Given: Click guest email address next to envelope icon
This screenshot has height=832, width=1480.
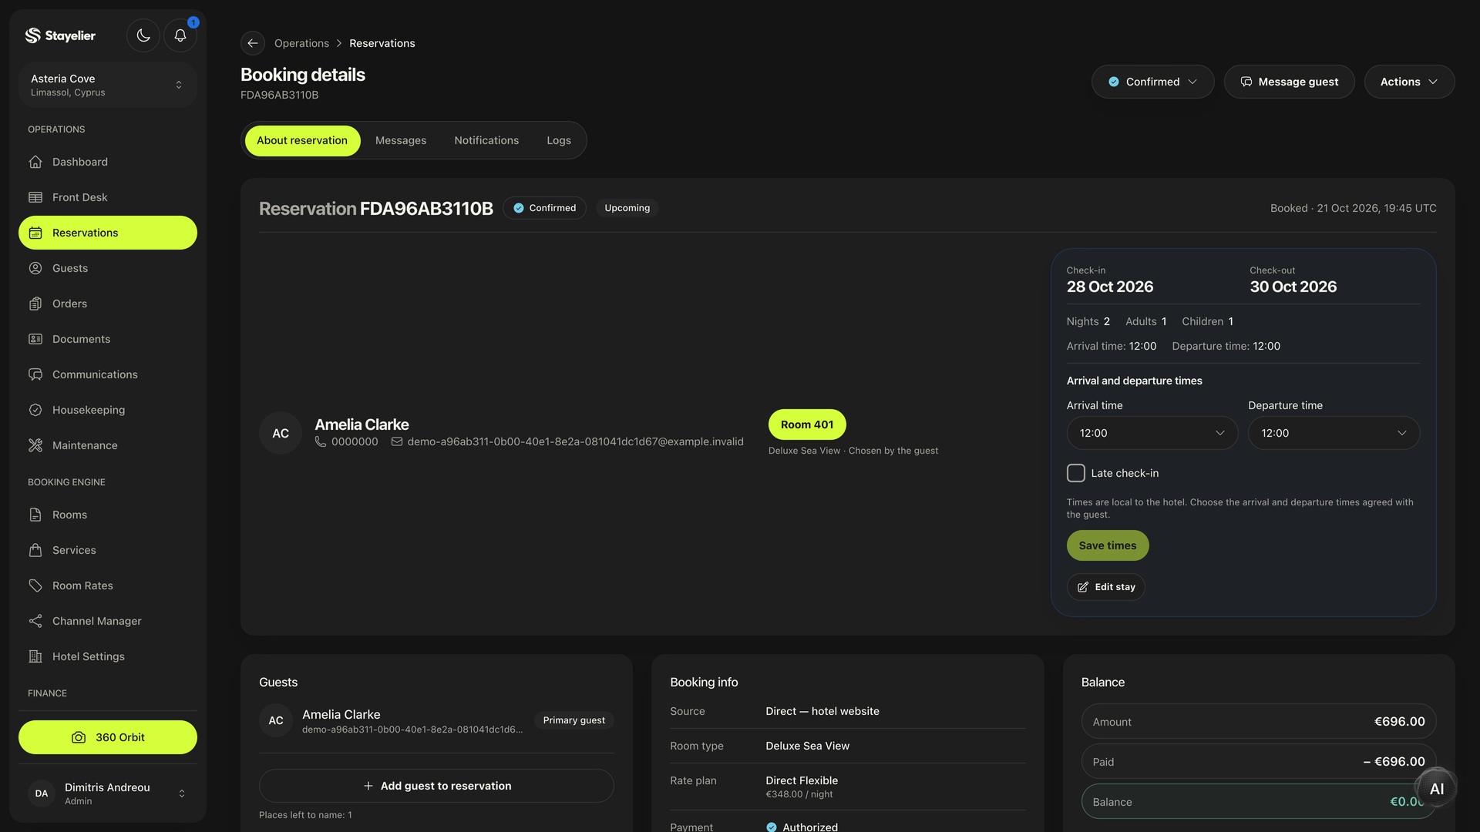Looking at the screenshot, I should [x=575, y=441].
